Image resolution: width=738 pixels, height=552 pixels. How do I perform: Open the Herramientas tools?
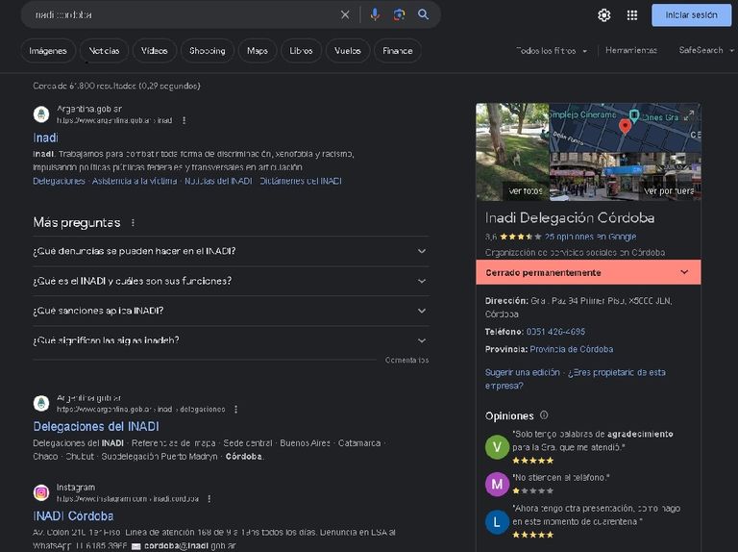pos(631,50)
